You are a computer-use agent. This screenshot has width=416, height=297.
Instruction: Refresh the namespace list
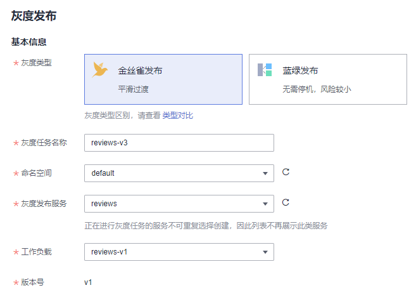tap(286, 172)
